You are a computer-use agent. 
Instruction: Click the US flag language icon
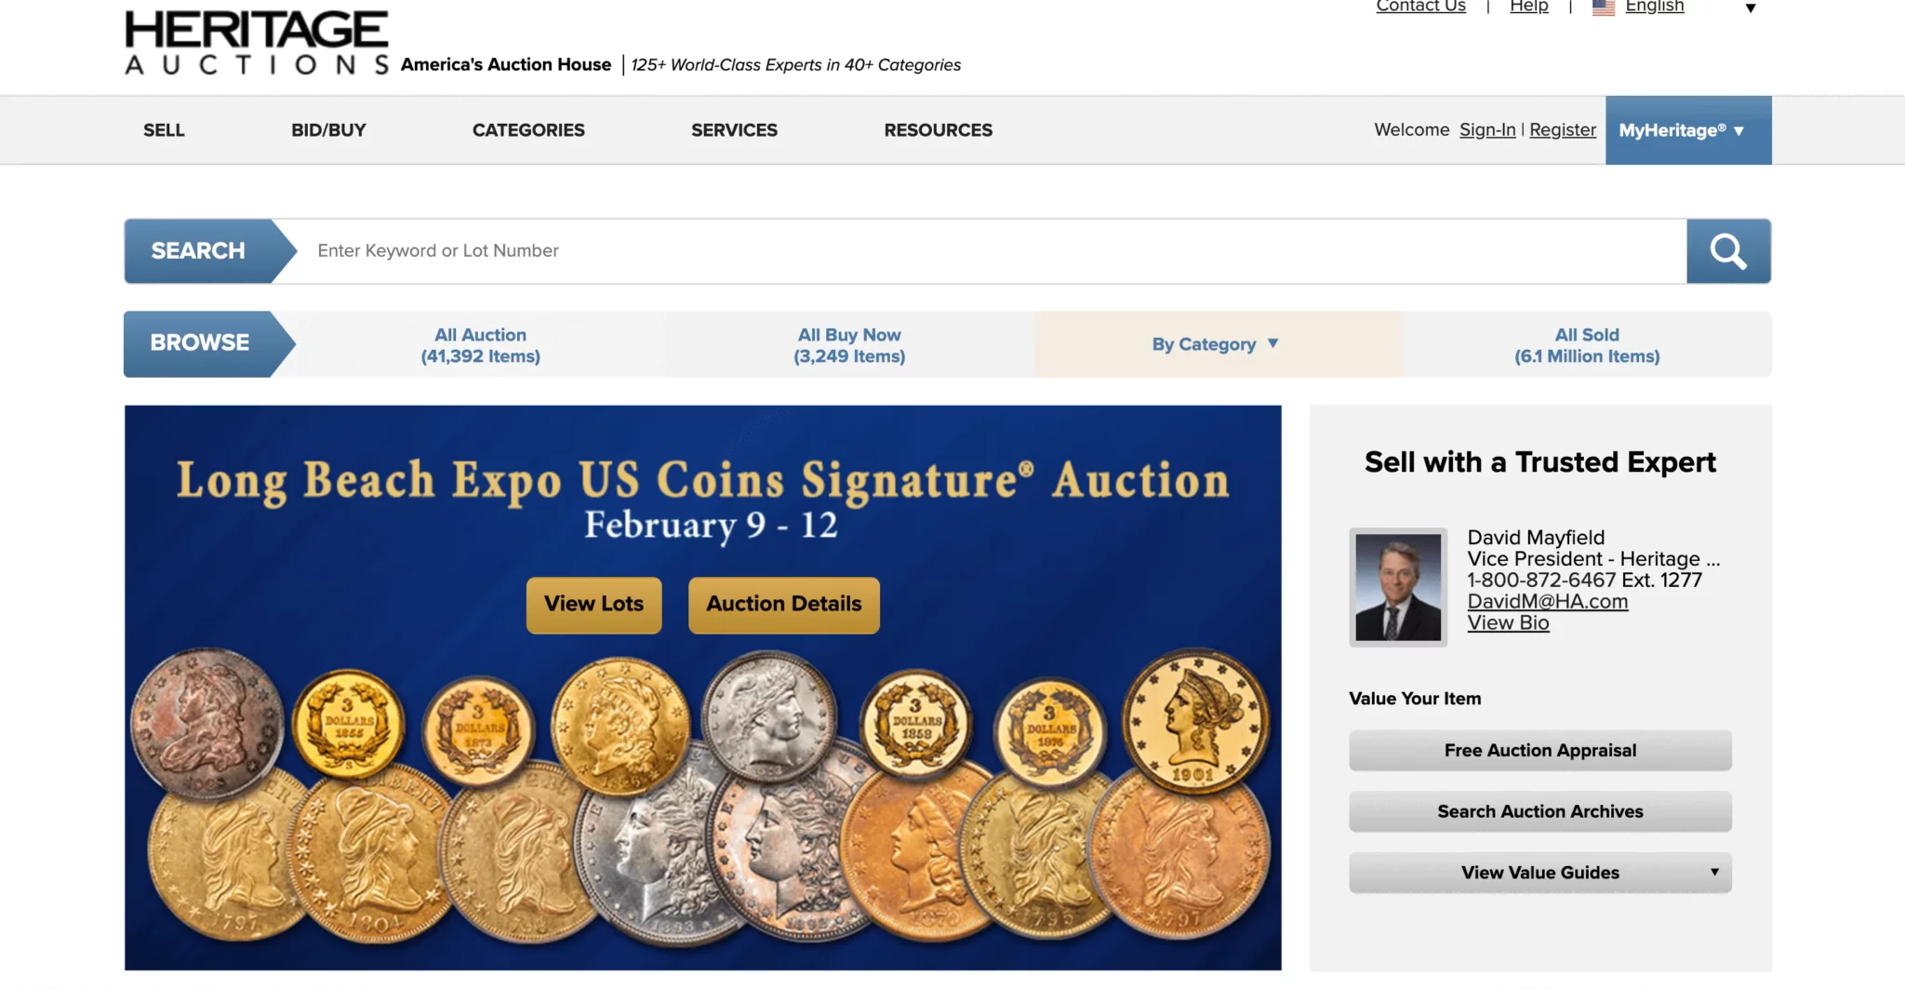coord(1603,7)
